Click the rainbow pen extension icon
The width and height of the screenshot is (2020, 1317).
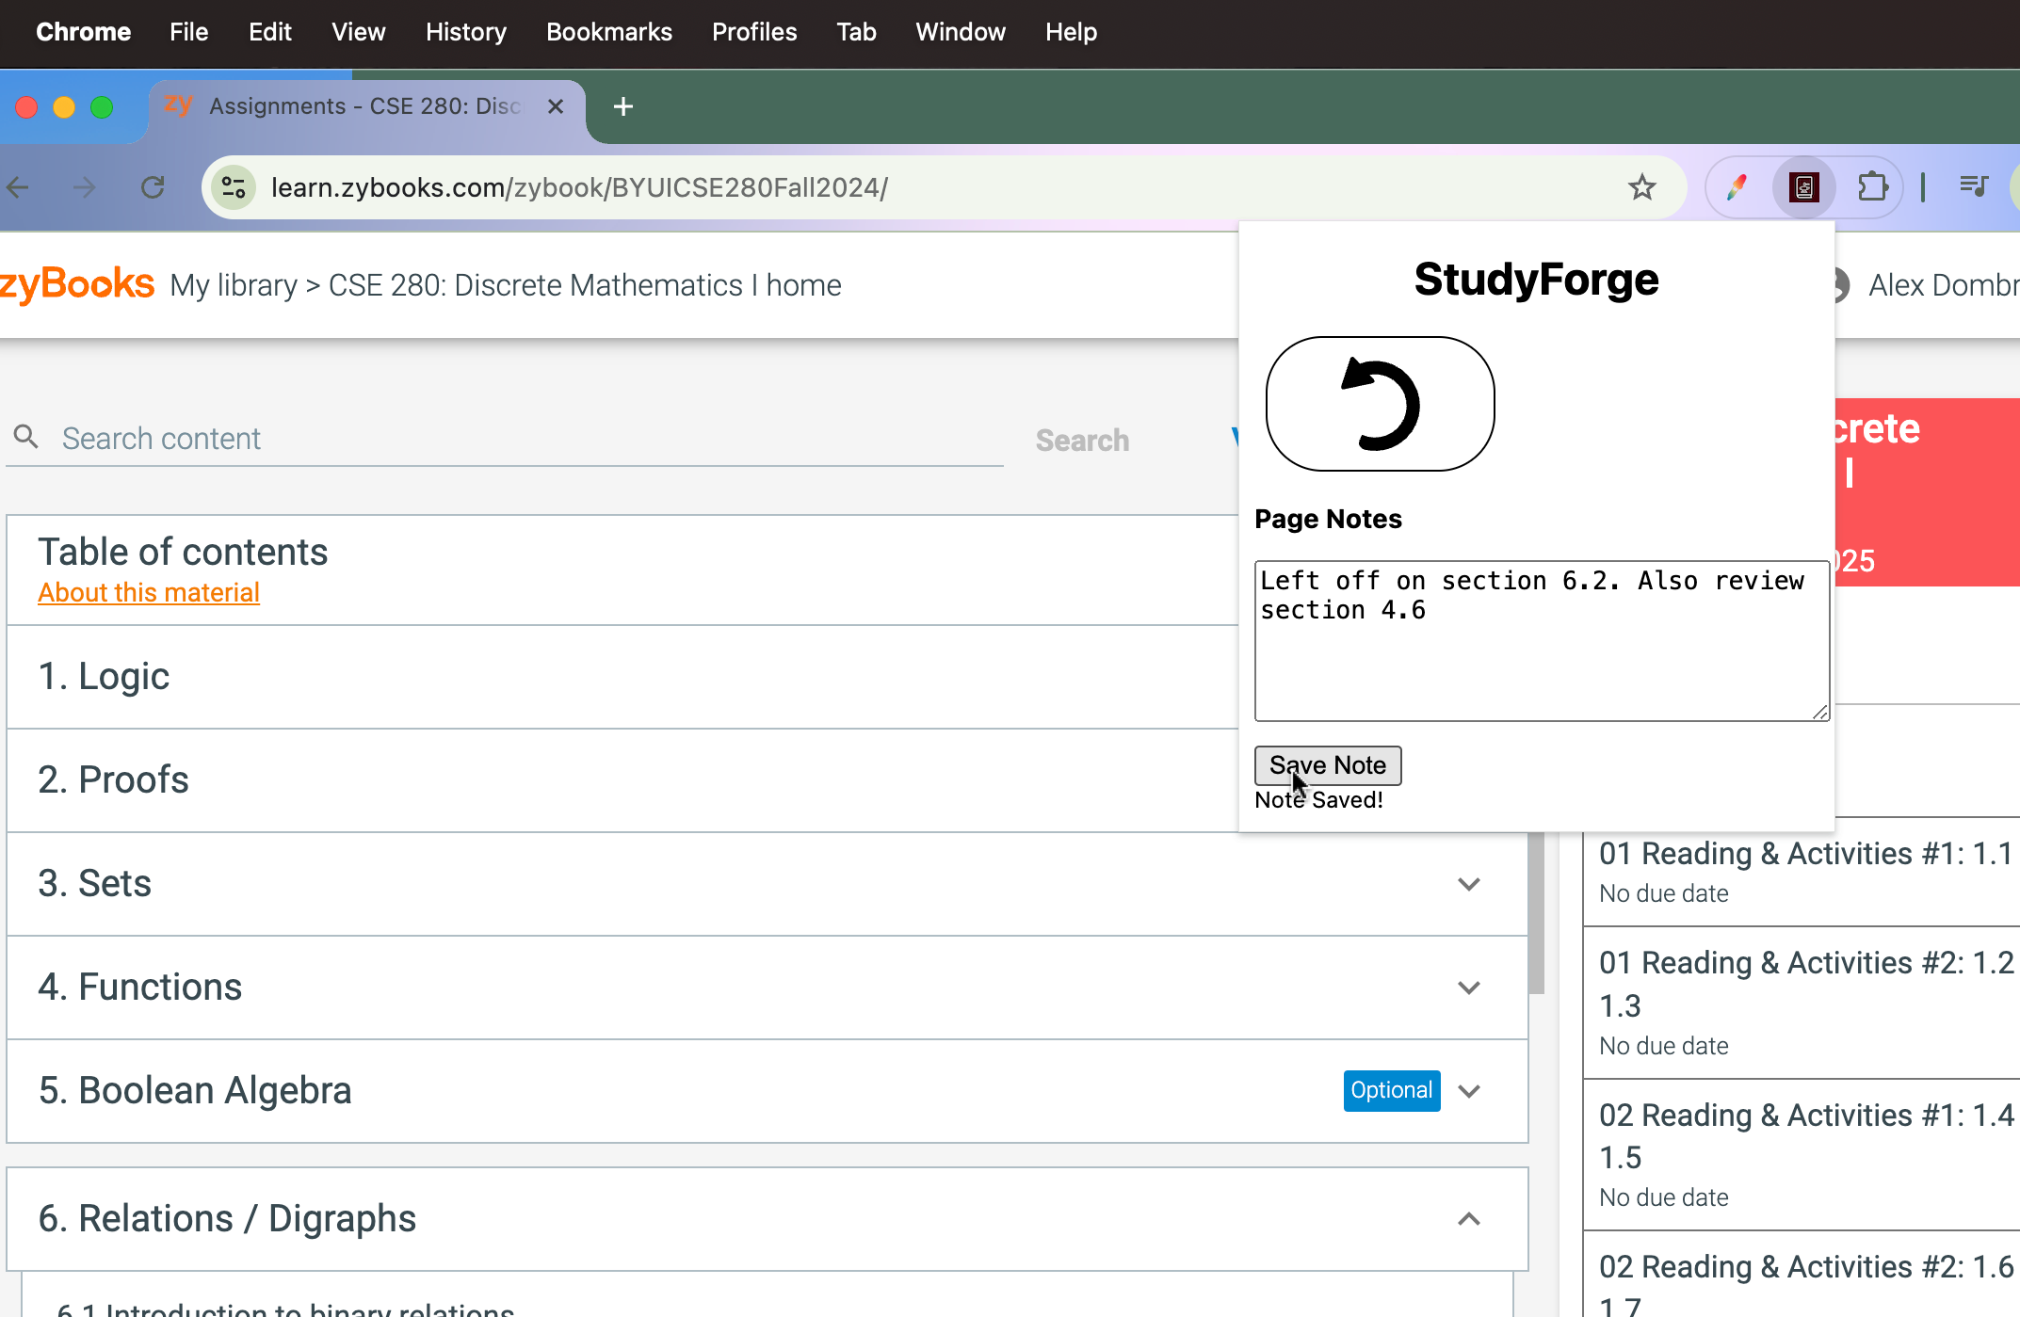(x=1737, y=186)
